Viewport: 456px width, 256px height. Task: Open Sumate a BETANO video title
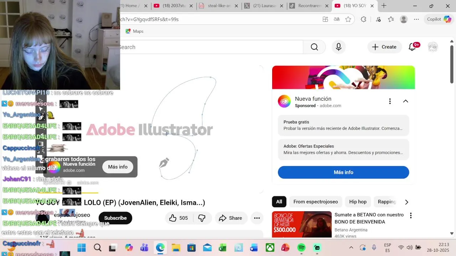(369, 218)
